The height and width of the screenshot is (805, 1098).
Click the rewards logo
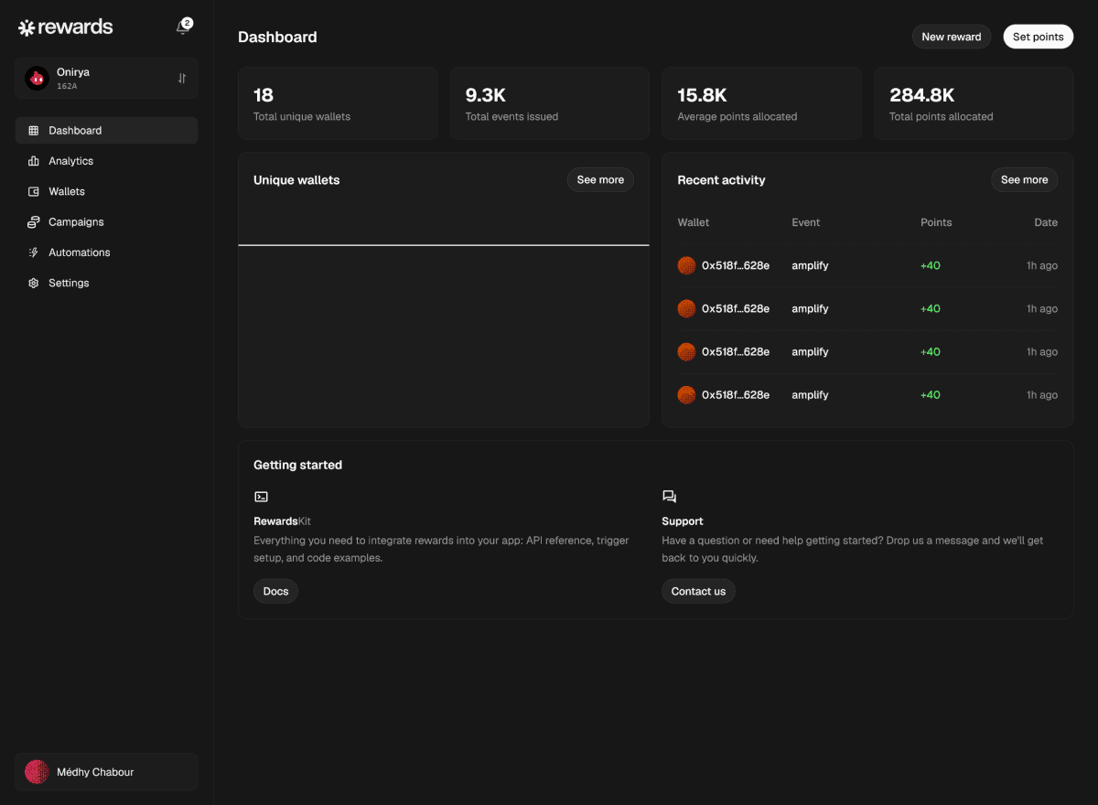point(66,27)
